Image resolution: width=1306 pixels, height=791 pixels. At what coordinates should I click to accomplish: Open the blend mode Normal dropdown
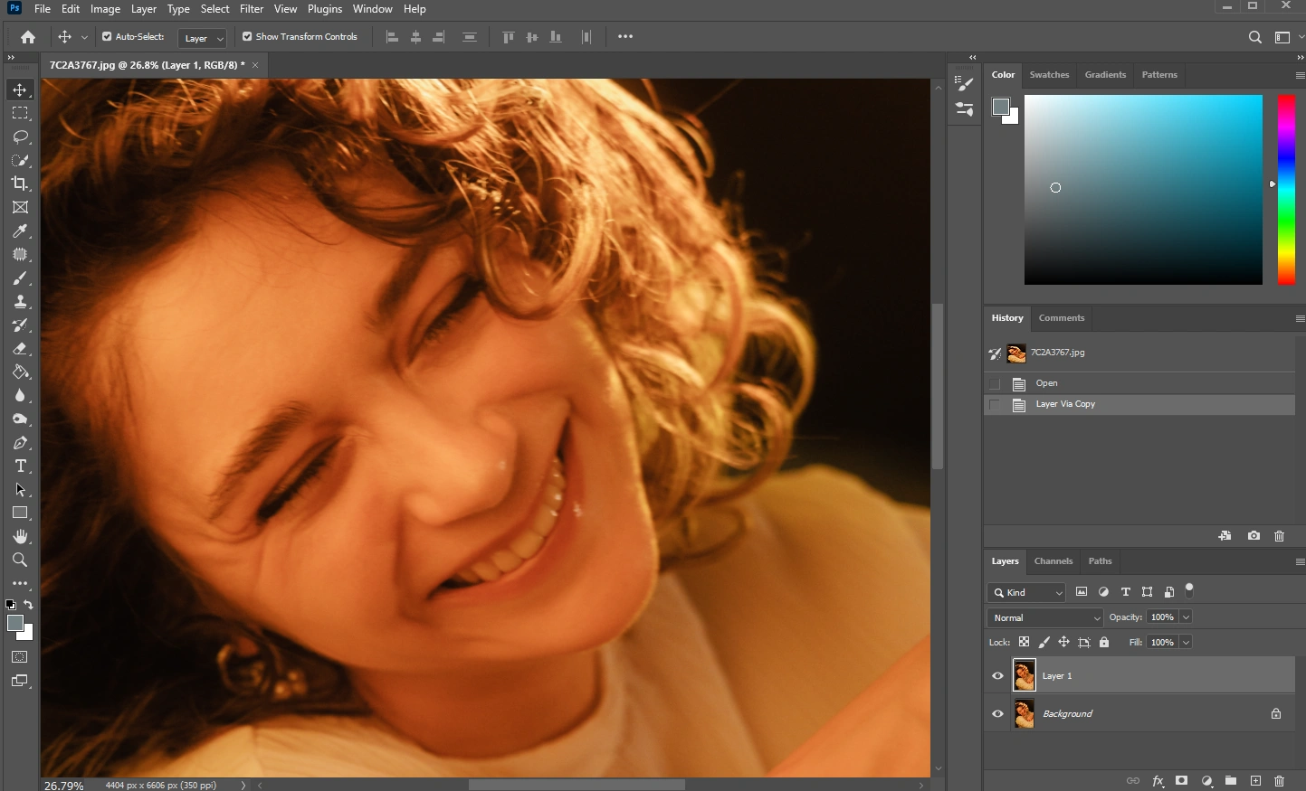[x=1045, y=618]
